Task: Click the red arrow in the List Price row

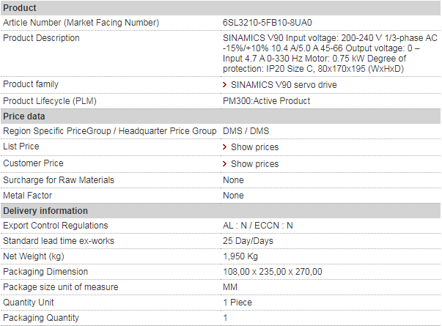Action: [x=224, y=147]
